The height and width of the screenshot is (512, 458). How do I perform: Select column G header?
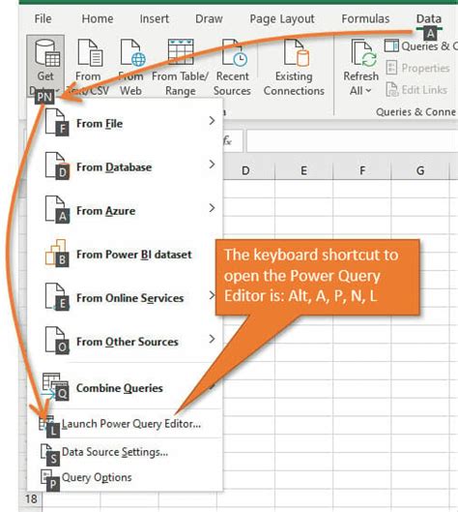coord(420,170)
